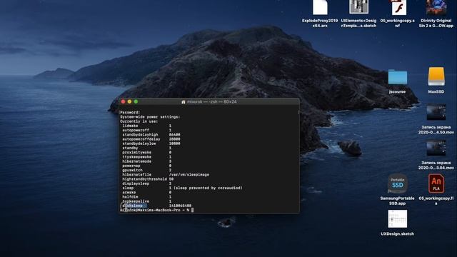Click the displaysleep setting name
This screenshot has height=257, width=457.
[136, 183]
